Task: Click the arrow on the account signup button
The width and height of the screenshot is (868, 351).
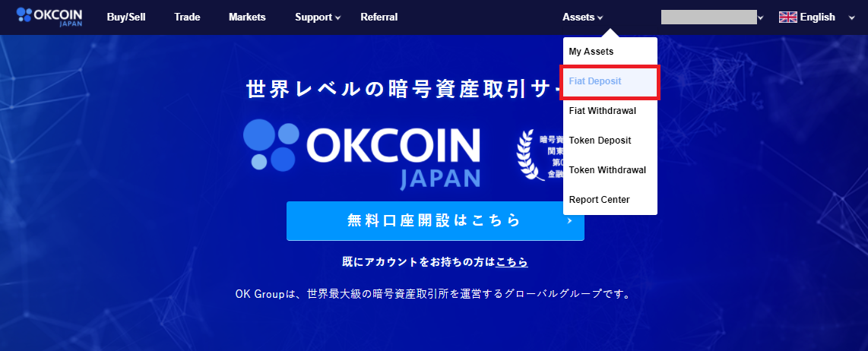Action: (x=569, y=221)
